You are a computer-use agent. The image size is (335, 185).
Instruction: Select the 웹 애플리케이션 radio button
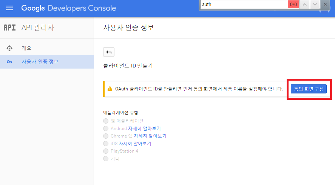pyautogui.click(x=106, y=121)
